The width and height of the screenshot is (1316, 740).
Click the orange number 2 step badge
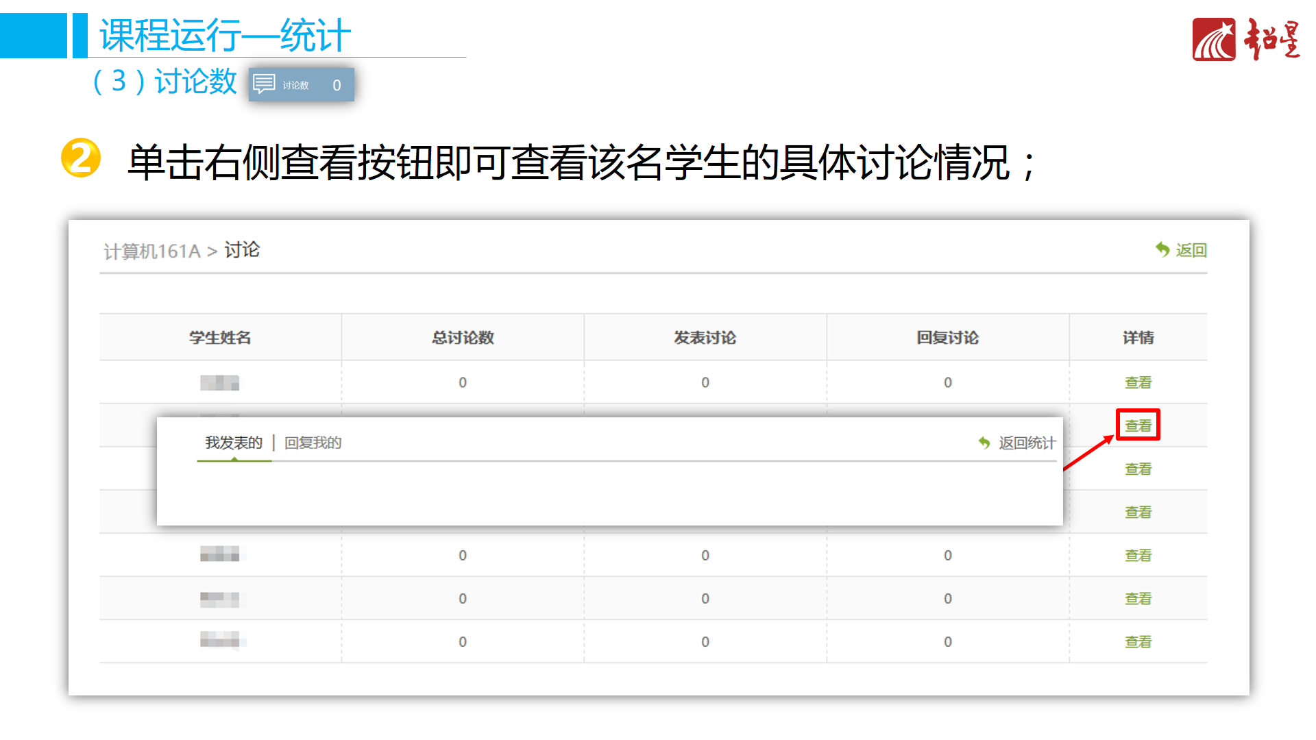(x=81, y=158)
